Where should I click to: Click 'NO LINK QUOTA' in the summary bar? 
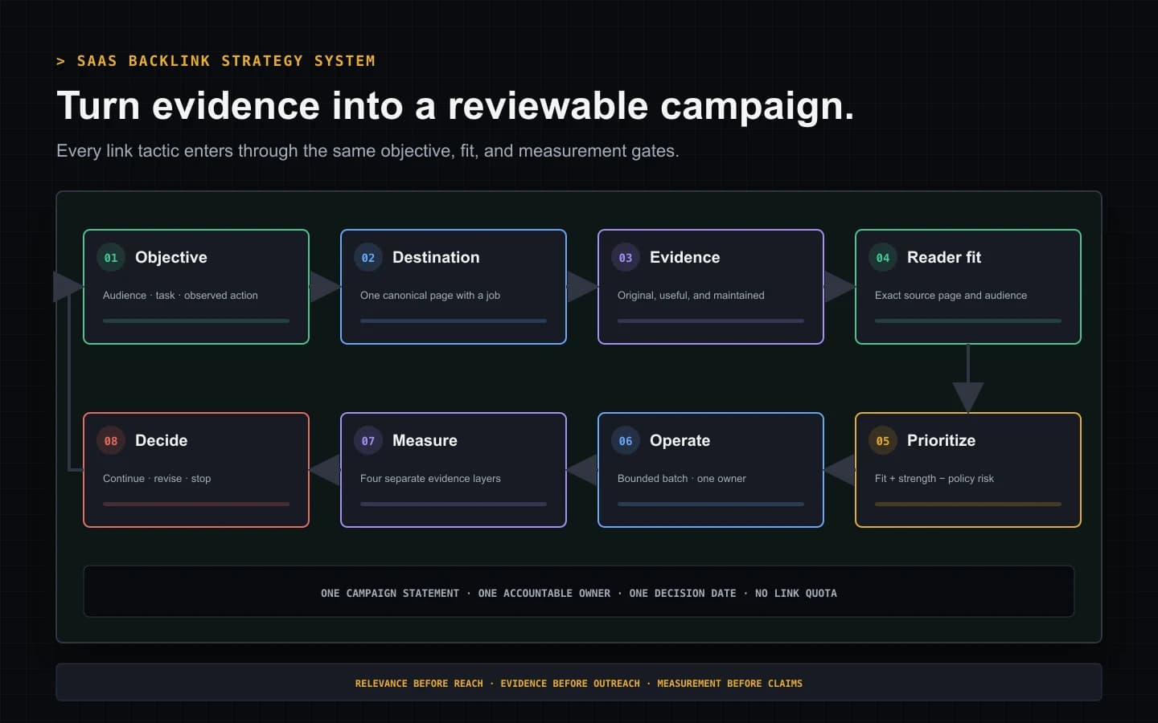point(796,594)
